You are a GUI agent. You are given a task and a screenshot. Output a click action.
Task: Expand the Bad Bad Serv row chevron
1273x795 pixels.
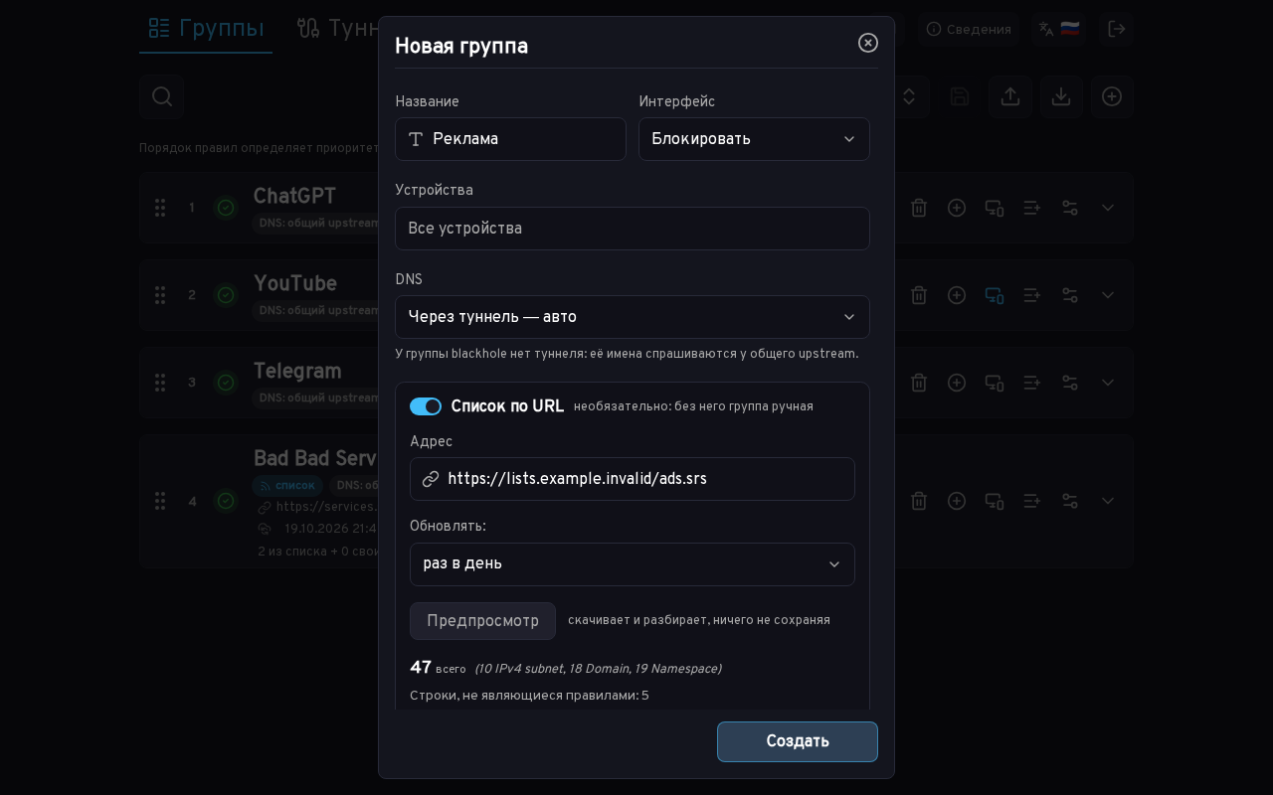click(x=1108, y=501)
